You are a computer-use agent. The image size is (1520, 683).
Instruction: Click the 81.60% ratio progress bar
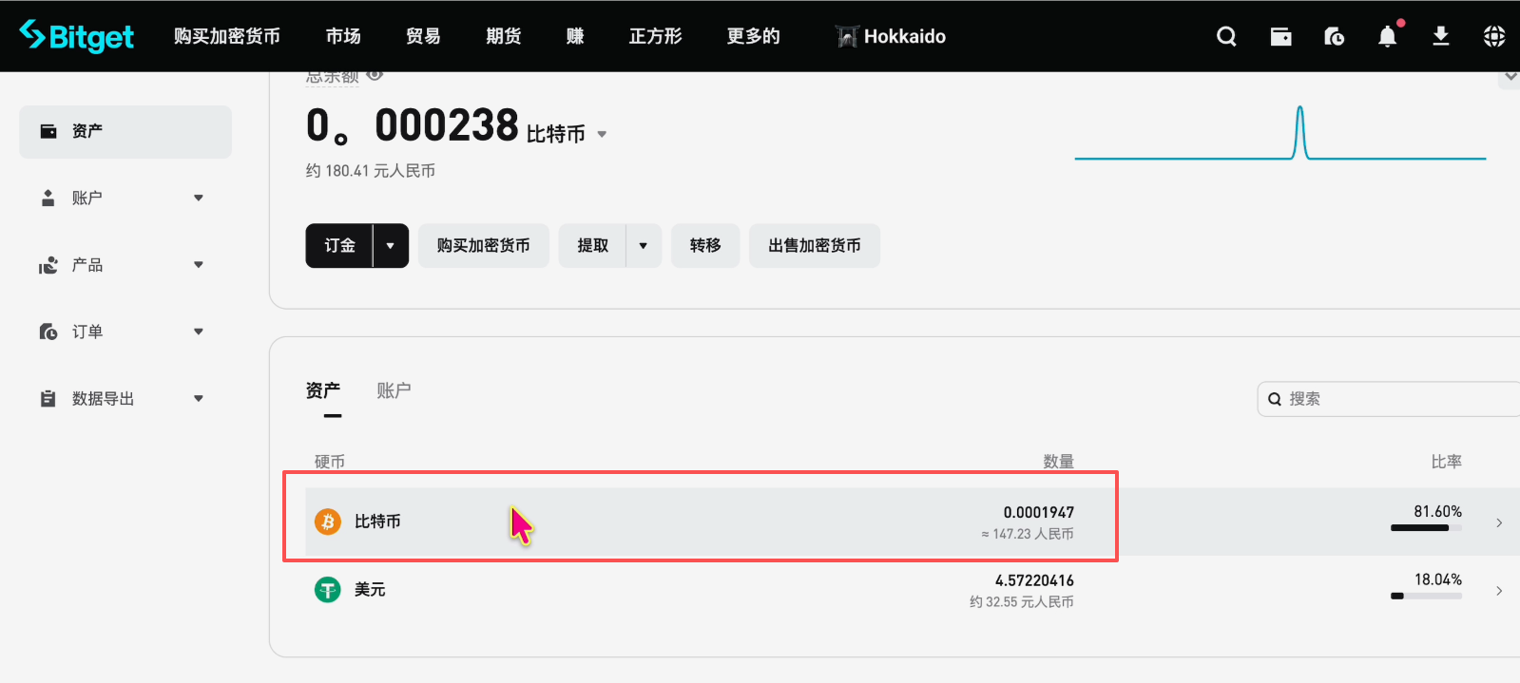pos(1425,527)
